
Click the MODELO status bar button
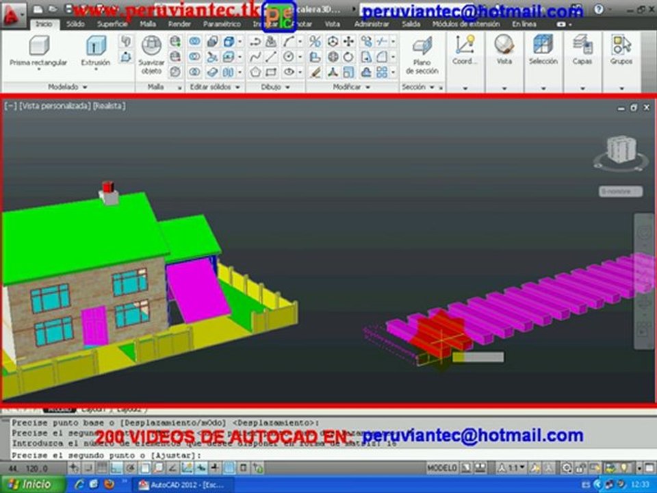[442, 468]
